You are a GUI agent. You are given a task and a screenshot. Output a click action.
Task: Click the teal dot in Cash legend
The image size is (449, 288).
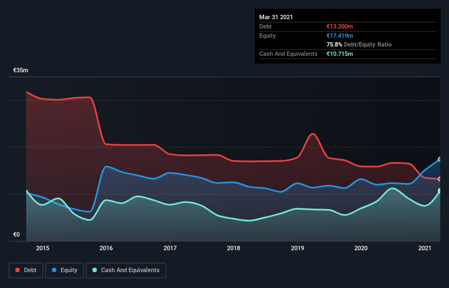pos(95,270)
